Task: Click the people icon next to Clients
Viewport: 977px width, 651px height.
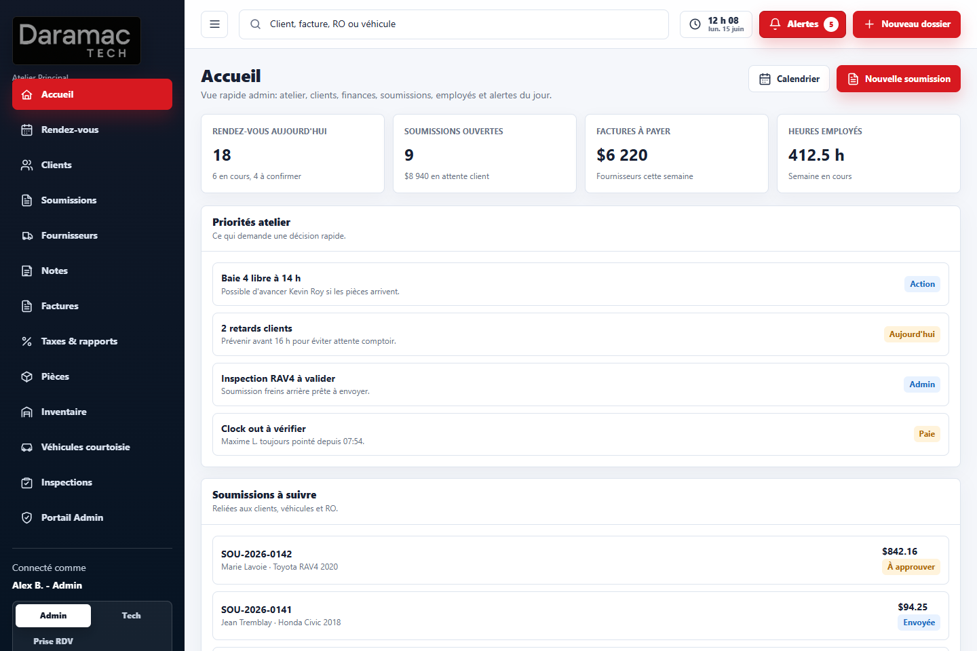Action: [x=27, y=165]
